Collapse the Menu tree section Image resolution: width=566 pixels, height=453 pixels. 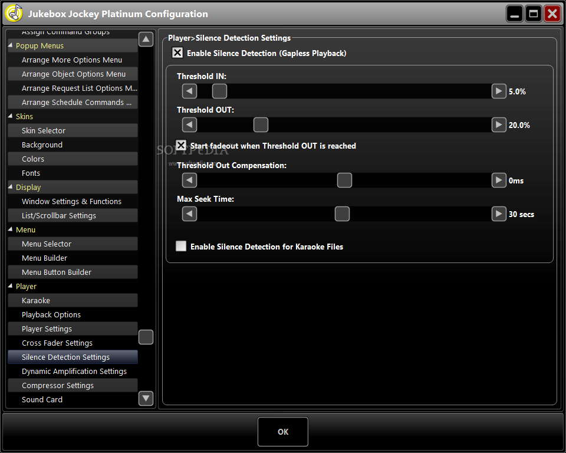(10, 229)
